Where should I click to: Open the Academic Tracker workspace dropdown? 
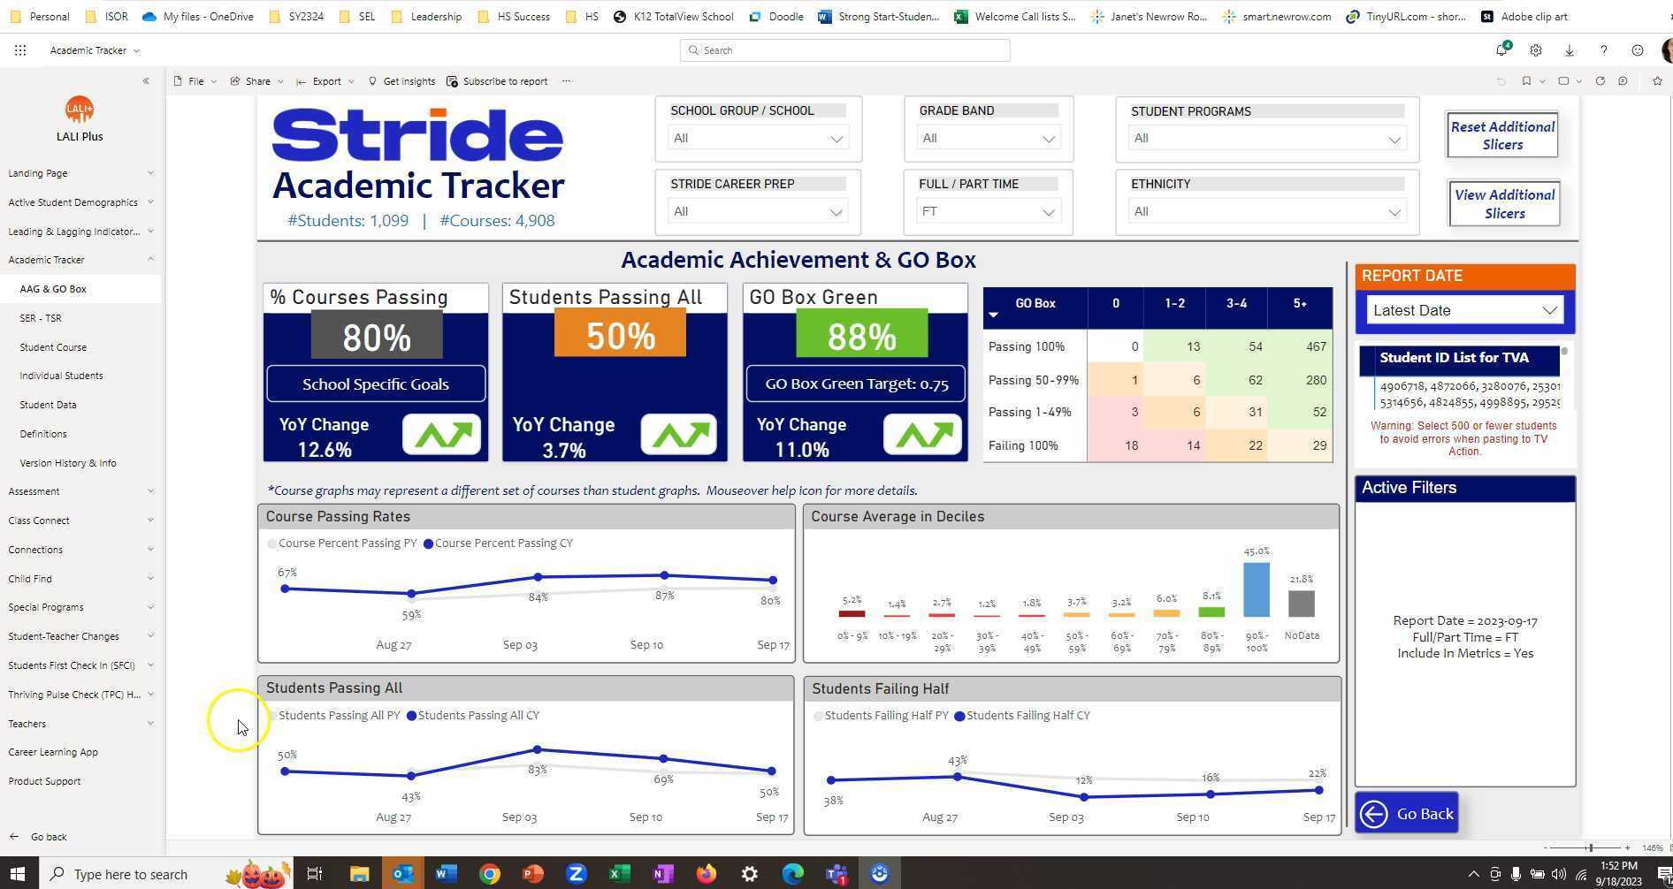coord(95,50)
